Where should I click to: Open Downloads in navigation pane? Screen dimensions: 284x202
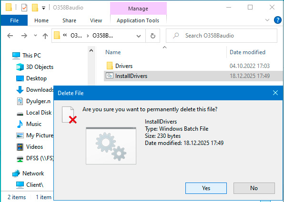[40, 90]
